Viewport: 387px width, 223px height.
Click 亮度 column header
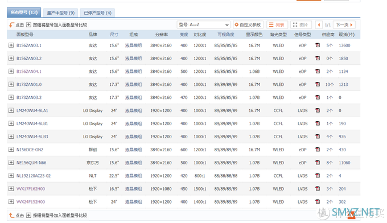coord(184,35)
